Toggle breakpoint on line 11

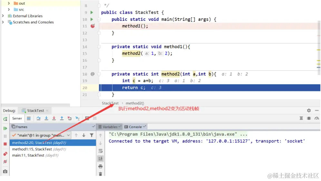pos(93,26)
